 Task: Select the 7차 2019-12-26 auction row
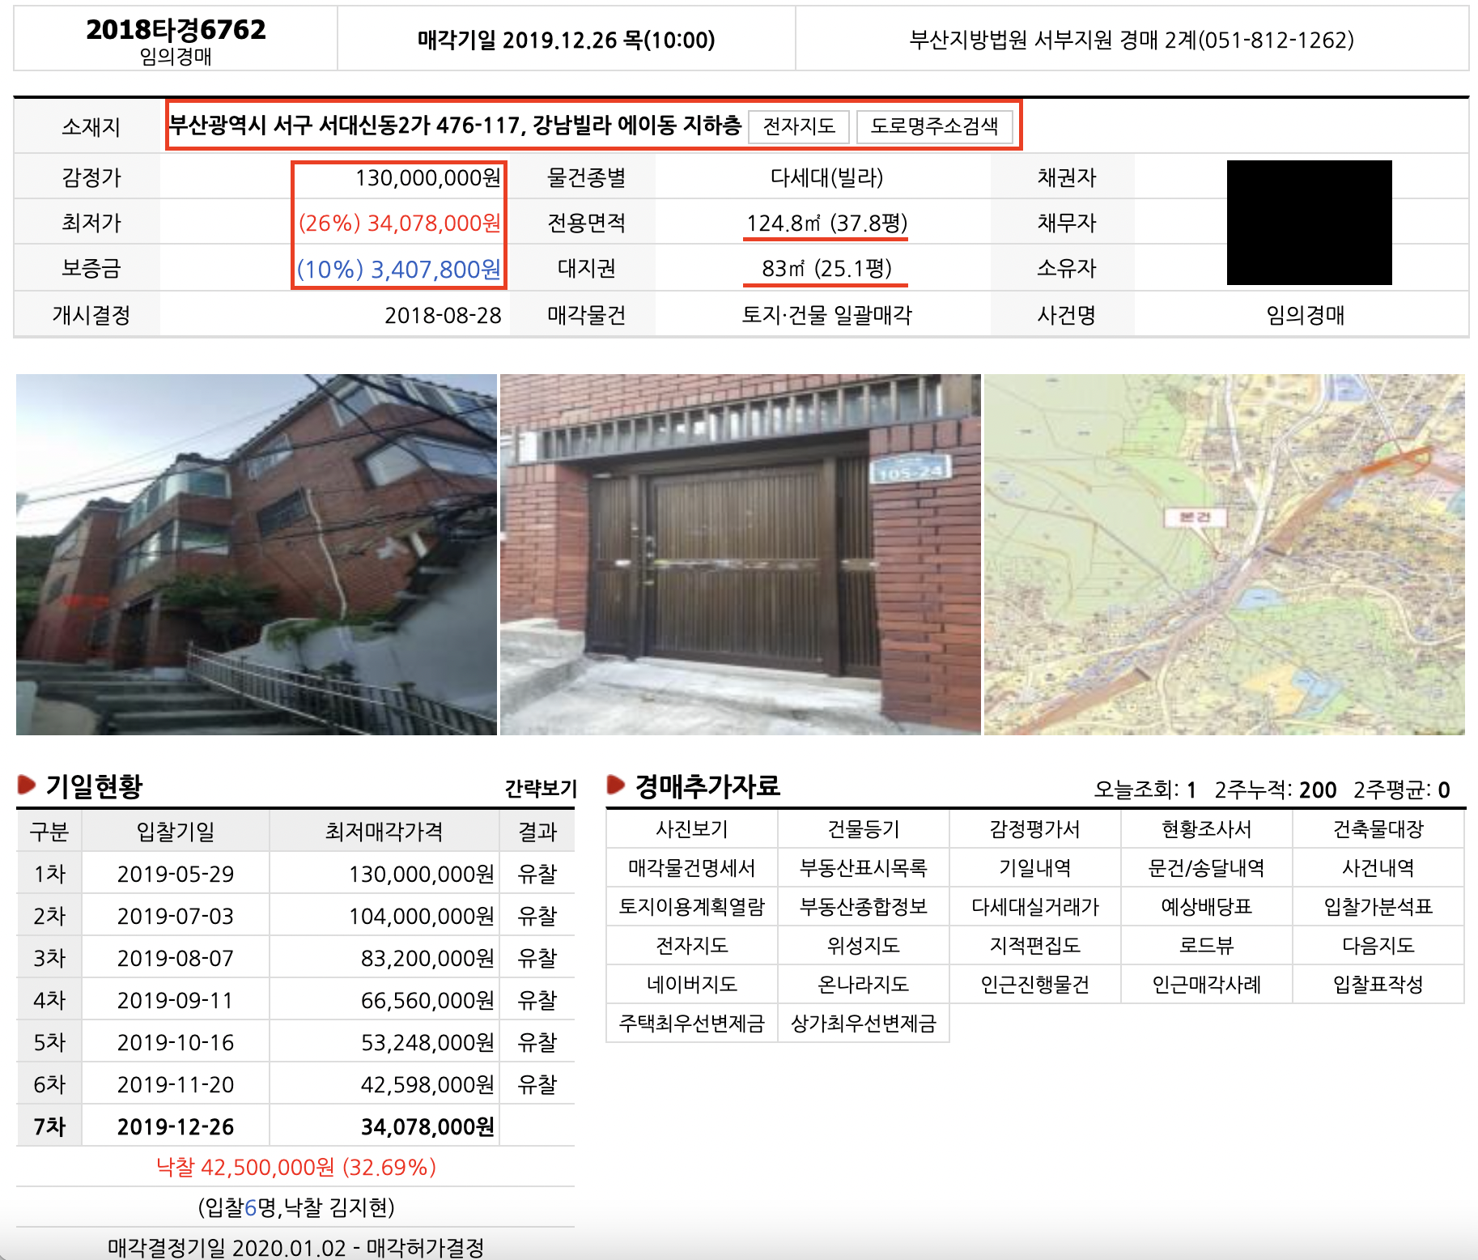tap(295, 1126)
